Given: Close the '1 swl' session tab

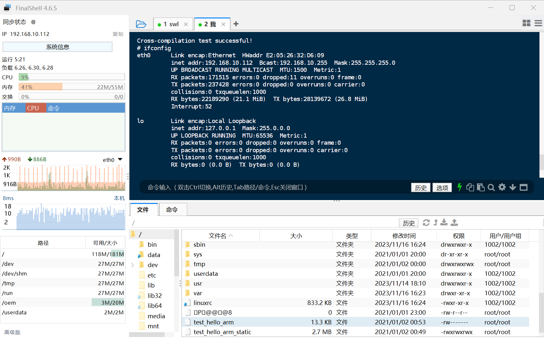Looking at the screenshot, I should pos(186,24).
